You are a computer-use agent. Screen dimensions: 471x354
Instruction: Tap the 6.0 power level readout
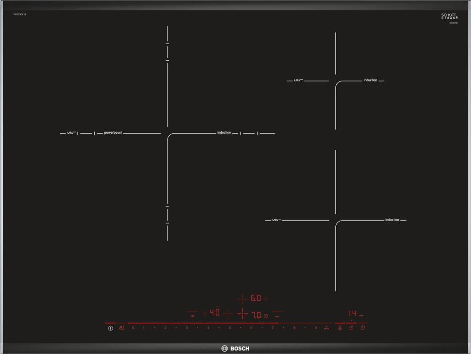pyautogui.click(x=256, y=298)
